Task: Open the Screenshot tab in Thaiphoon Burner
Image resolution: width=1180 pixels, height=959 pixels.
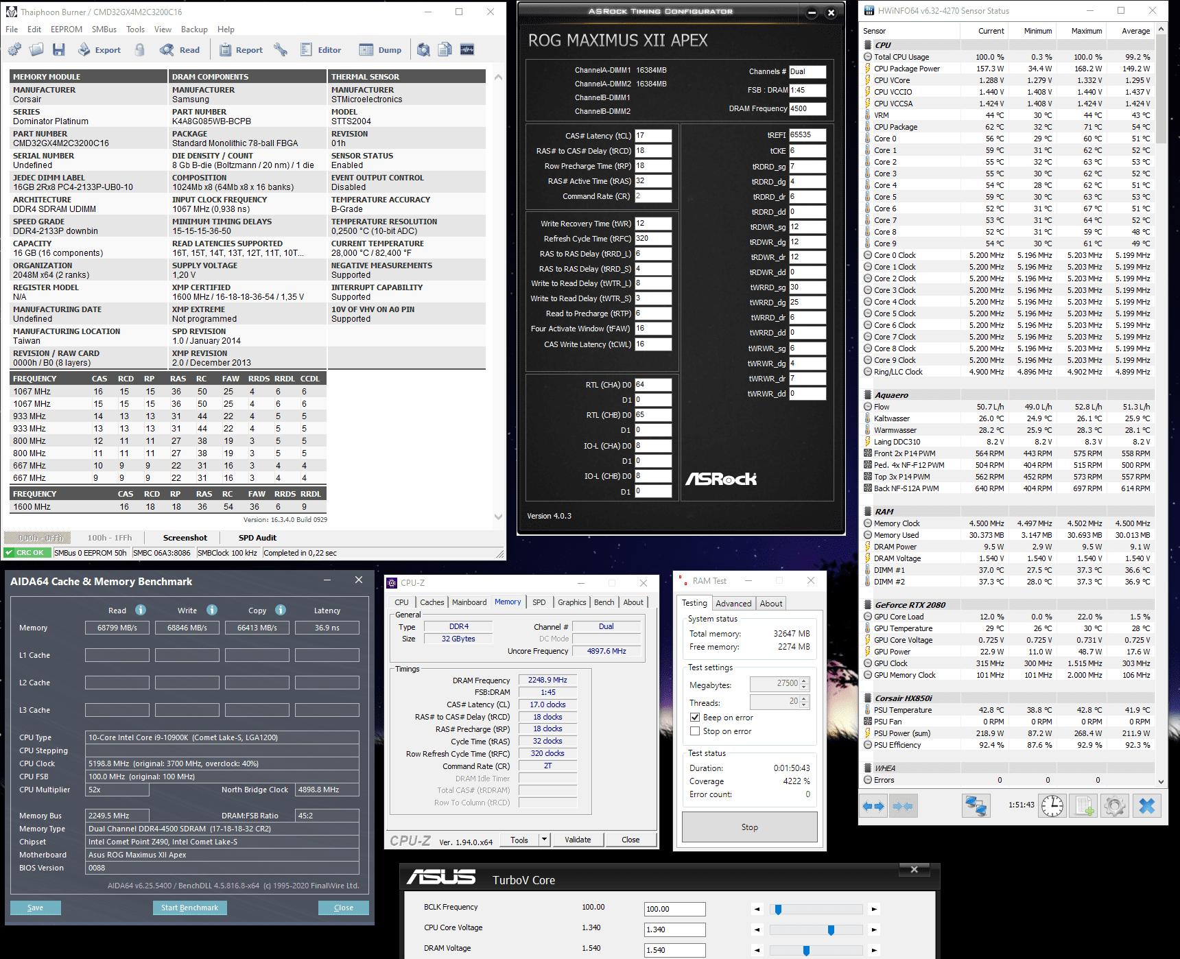Action: [x=185, y=538]
